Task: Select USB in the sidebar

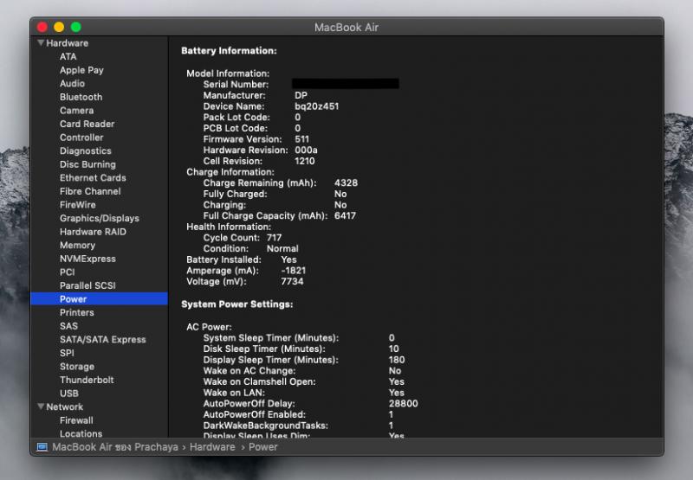Action: (69, 394)
